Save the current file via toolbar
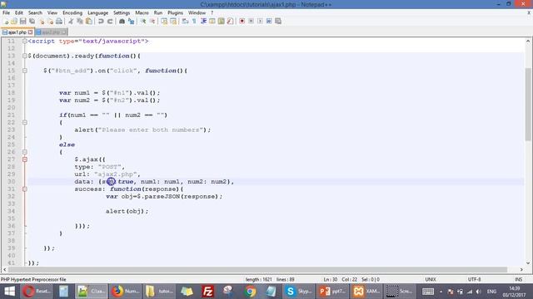The height and width of the screenshot is (299, 533). click(23, 22)
